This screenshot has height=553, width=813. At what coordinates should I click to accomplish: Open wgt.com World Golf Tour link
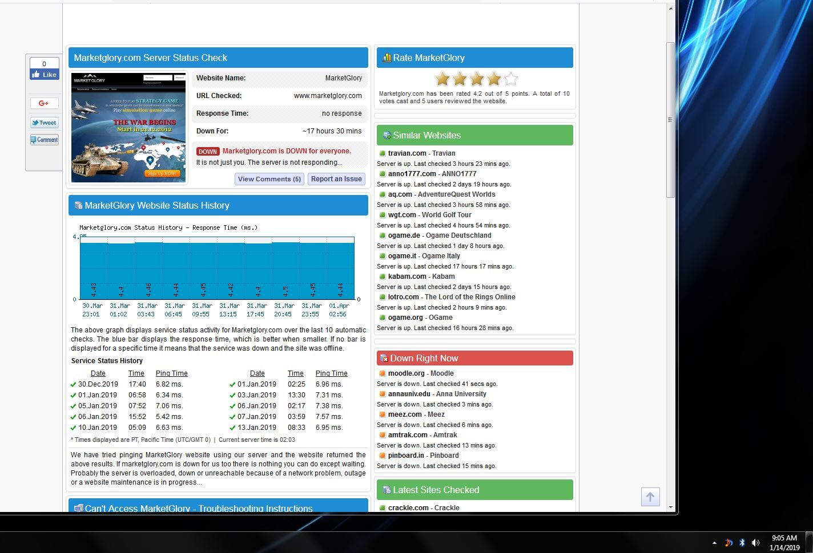429,215
